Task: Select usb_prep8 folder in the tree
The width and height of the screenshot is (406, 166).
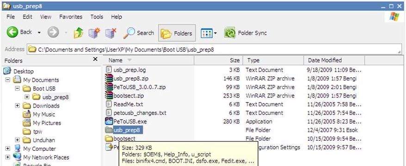Action: tap(55, 97)
